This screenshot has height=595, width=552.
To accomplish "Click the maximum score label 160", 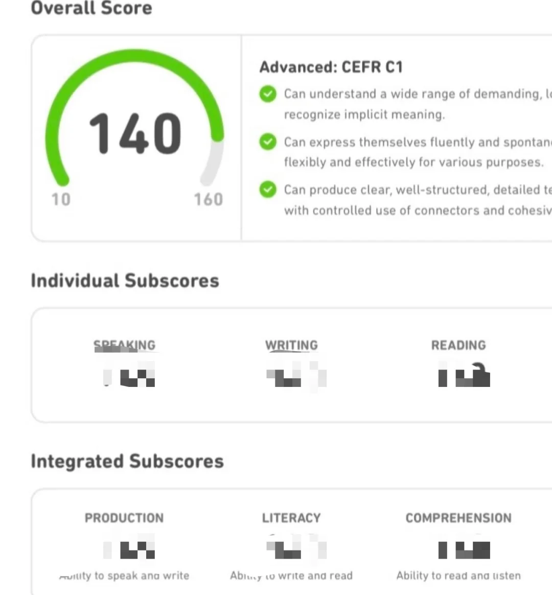I will tap(209, 199).
